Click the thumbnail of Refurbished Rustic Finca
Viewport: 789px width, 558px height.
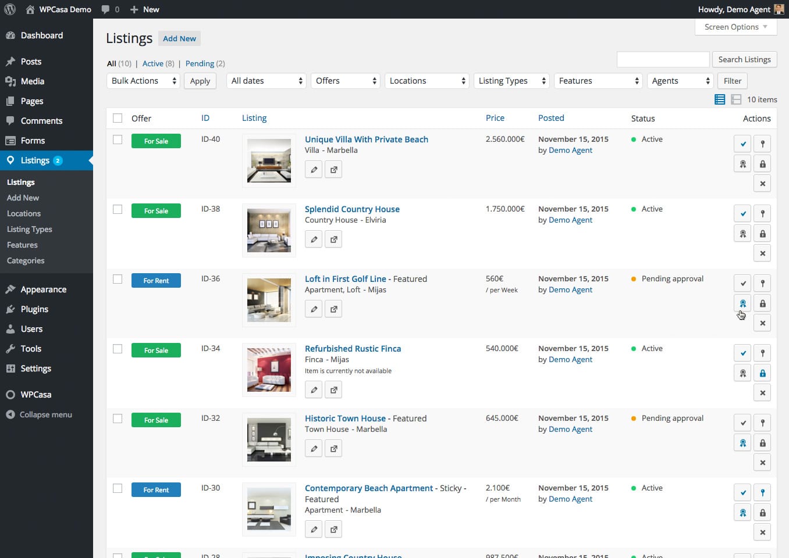tap(269, 370)
